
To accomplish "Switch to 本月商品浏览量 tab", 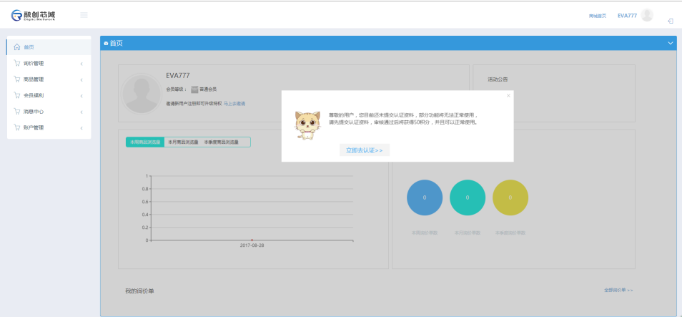I will tap(182, 142).
